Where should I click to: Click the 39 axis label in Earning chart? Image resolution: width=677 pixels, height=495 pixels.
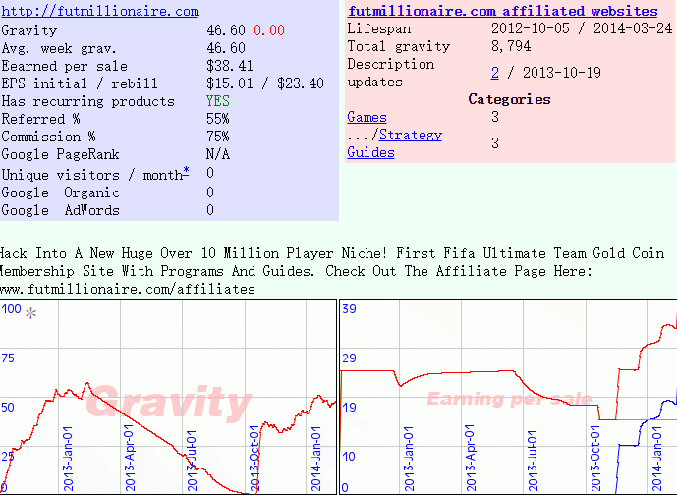349,309
